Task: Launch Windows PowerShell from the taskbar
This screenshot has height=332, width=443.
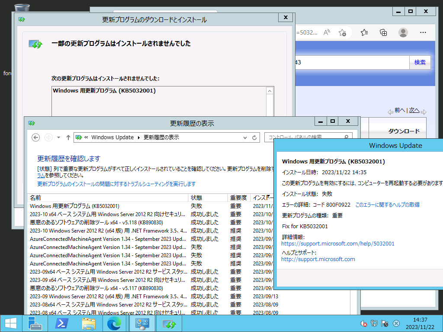Action: click(61, 323)
